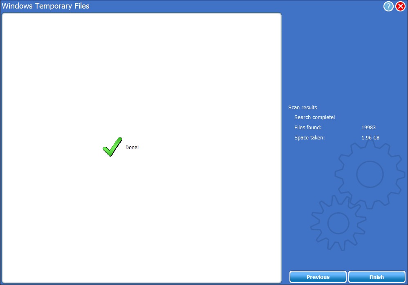Image resolution: width=408 pixels, height=285 pixels.
Task: Click the "Files found:" label
Action: 308,128
